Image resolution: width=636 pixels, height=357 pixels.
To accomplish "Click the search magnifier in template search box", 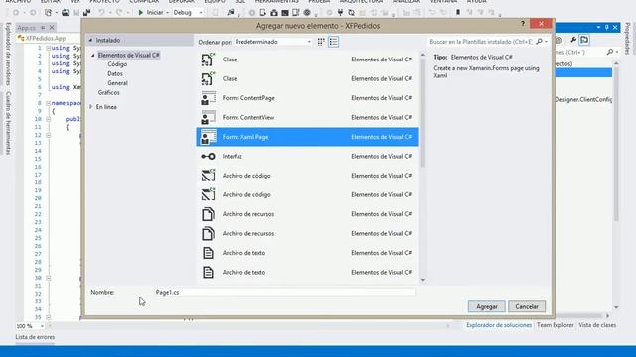I will [539, 42].
